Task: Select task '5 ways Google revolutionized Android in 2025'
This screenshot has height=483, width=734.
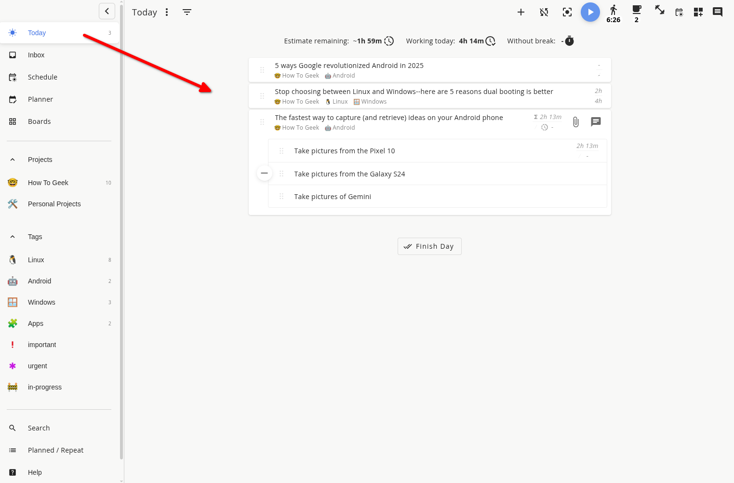Action: [x=349, y=66]
